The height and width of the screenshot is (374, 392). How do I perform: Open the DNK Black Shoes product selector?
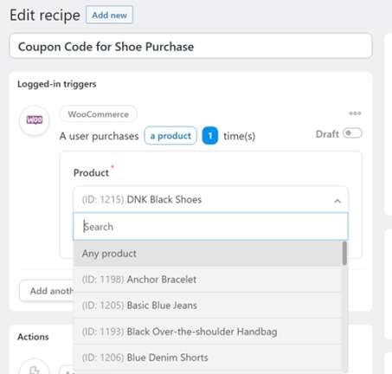pyautogui.click(x=211, y=200)
